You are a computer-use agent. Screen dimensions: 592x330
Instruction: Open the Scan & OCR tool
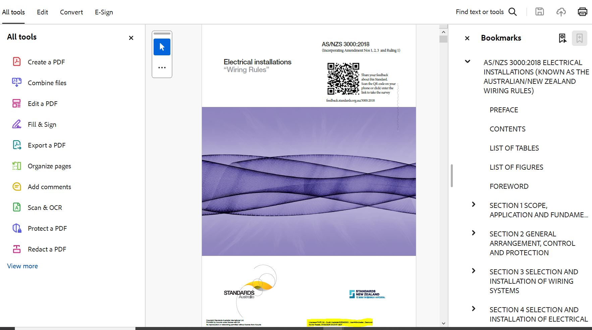tap(45, 208)
